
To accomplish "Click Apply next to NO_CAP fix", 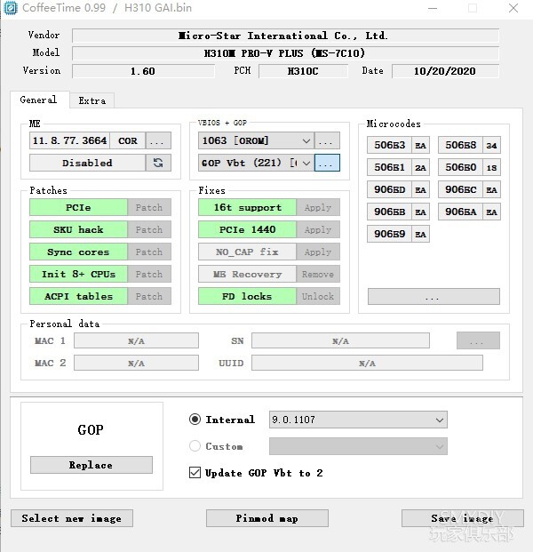I will coord(318,252).
